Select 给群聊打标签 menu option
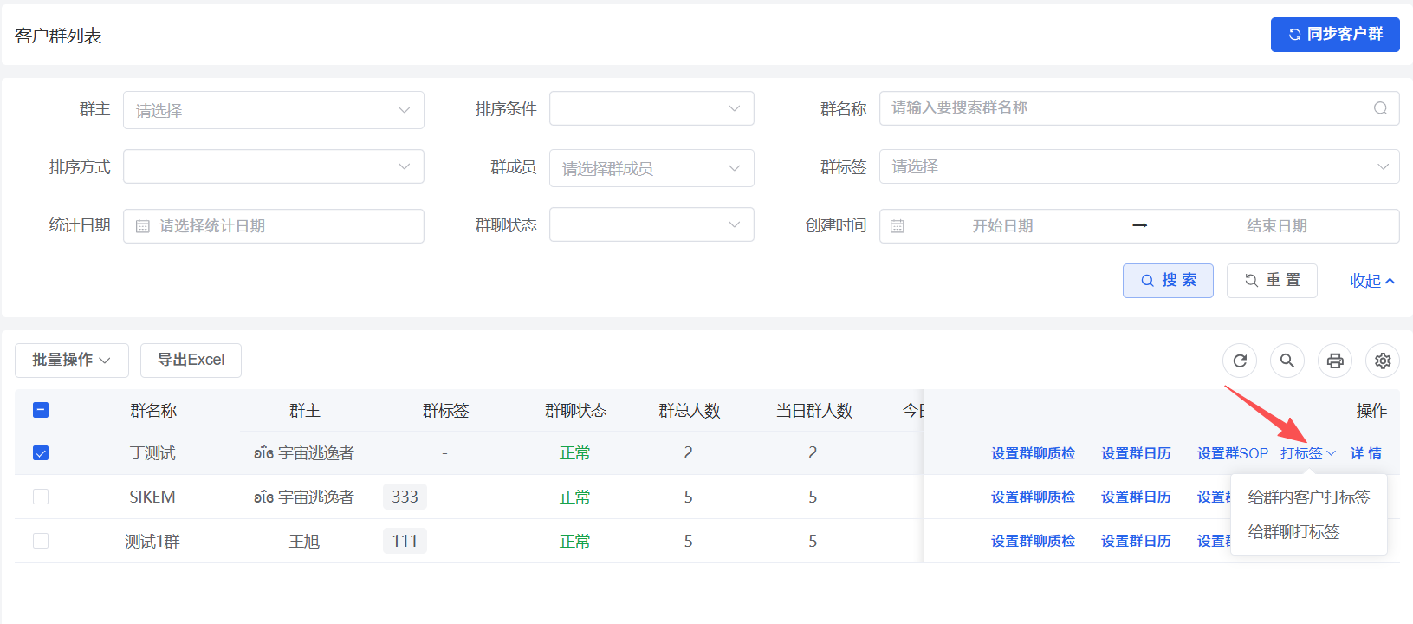 coord(1293,532)
